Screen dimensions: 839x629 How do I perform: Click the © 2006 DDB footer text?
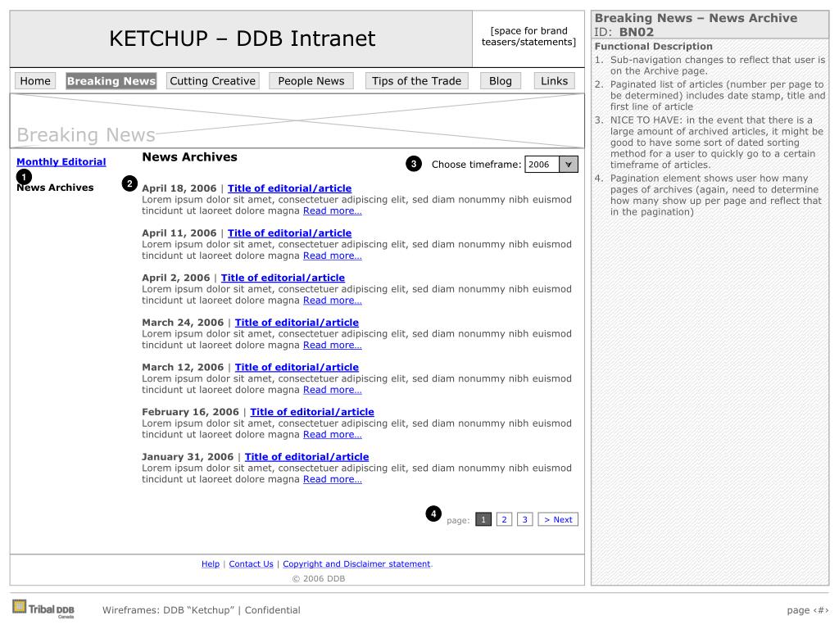click(319, 579)
